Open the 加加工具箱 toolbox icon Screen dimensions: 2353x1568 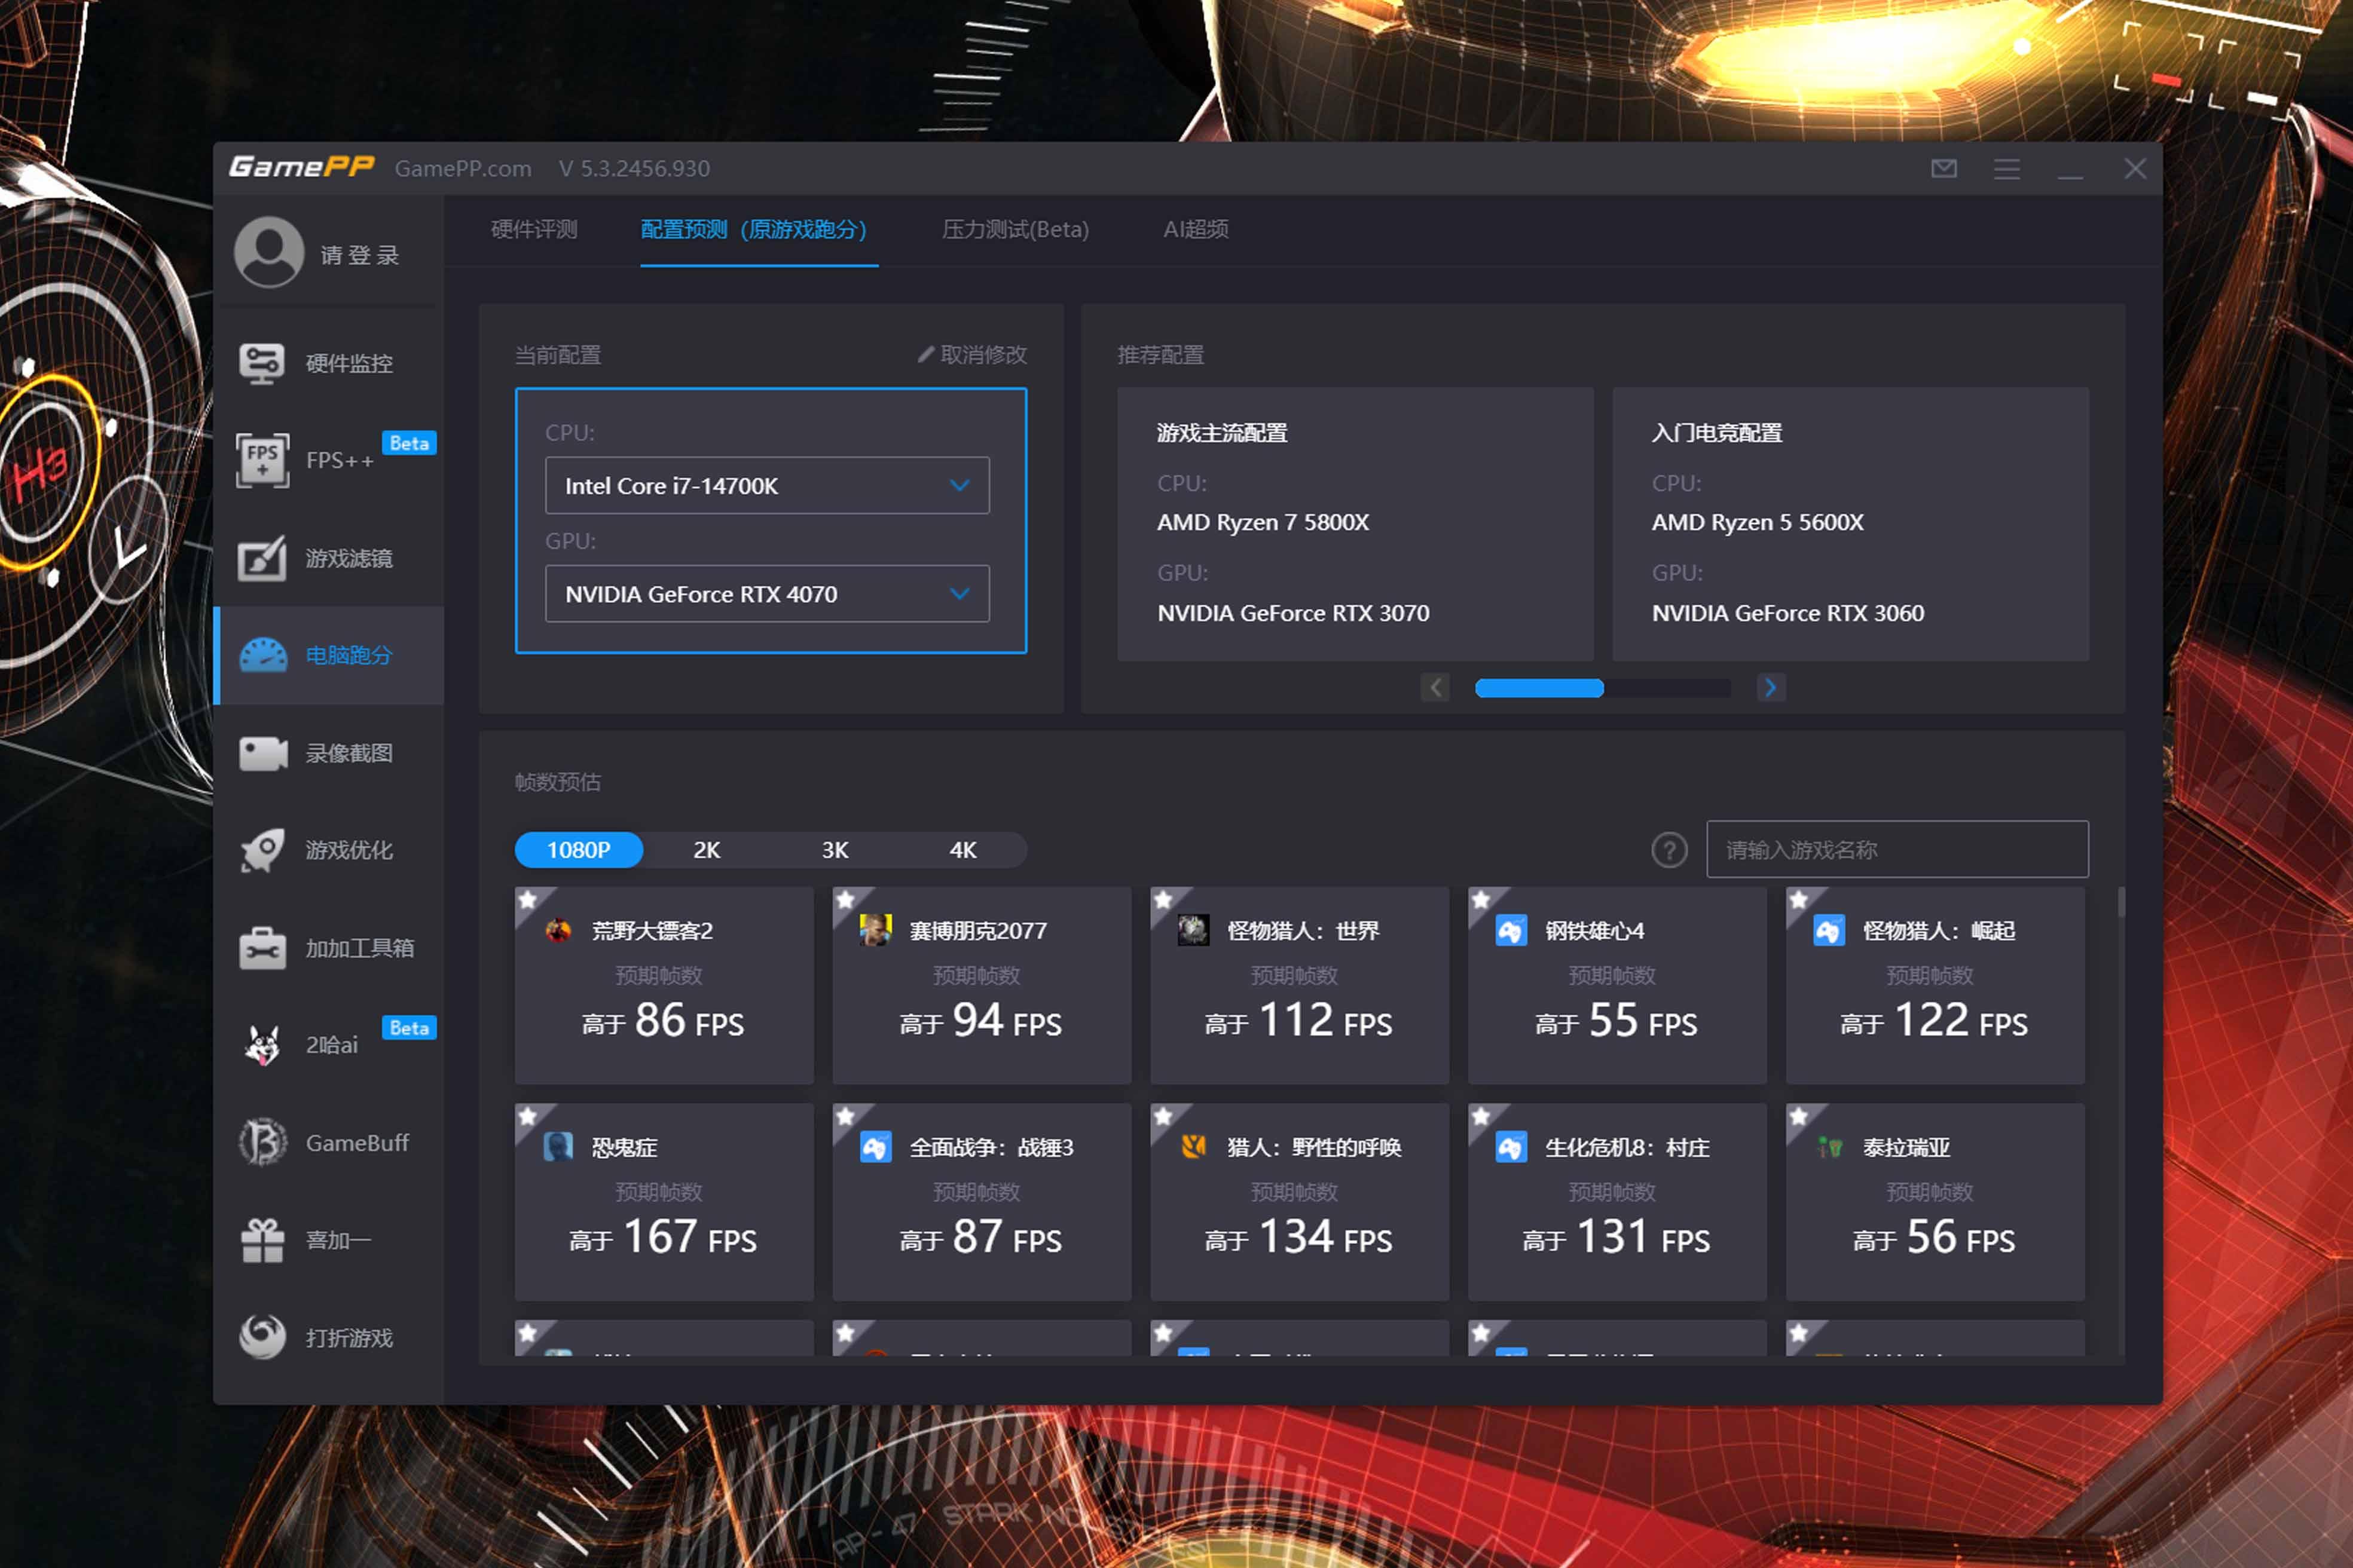click(262, 948)
